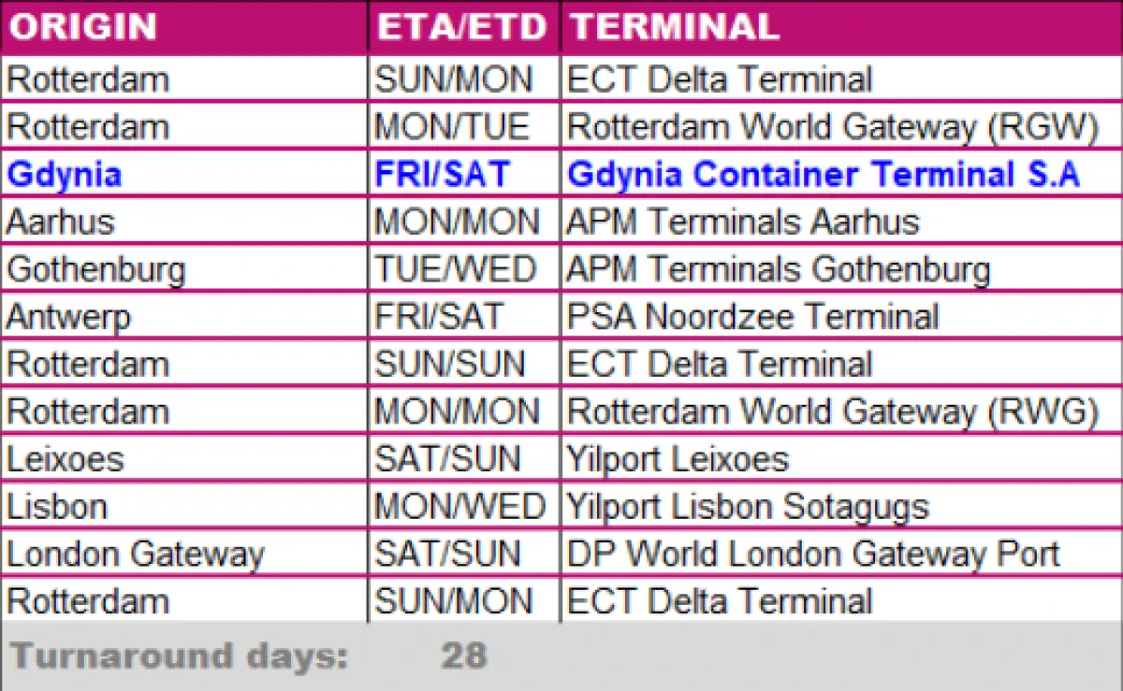Select the Aarhus origin cell
Viewport: 1123px width, 691px height.
[61, 222]
